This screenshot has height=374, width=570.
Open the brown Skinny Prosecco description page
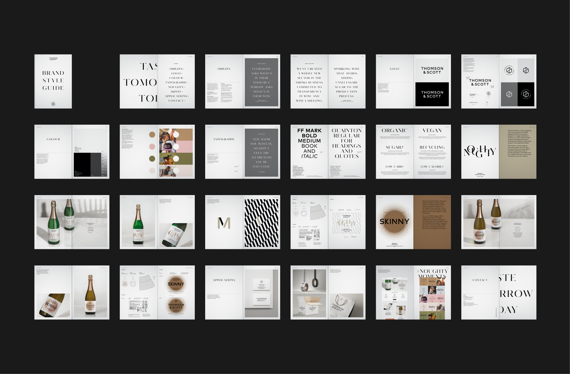pos(432,222)
